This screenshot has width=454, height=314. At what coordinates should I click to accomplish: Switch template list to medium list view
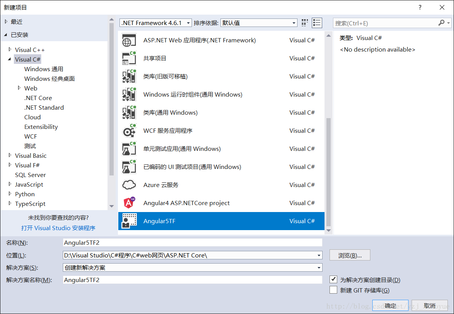click(317, 23)
